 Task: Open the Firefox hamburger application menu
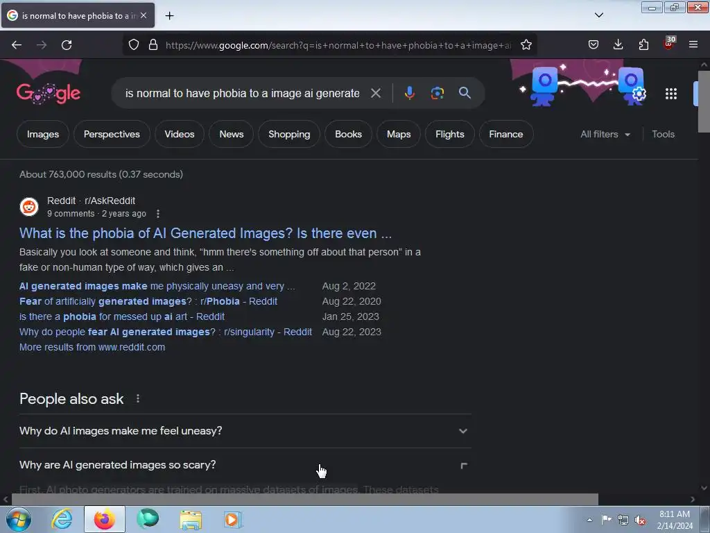[693, 45]
